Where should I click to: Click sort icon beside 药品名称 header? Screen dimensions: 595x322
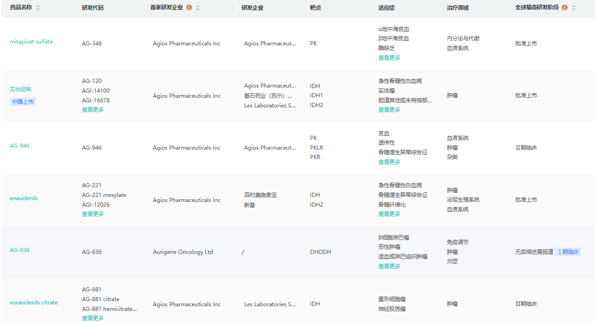click(38, 8)
